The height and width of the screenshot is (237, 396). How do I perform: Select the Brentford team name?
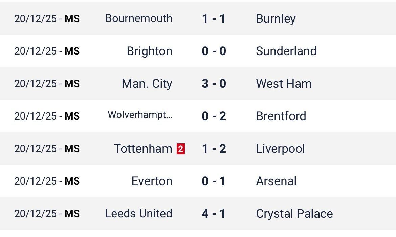coord(281,116)
